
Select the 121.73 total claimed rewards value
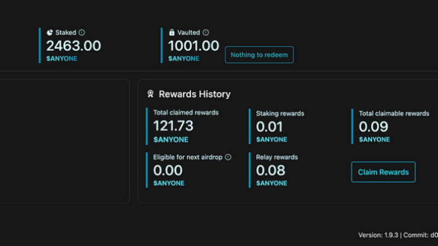173,126
